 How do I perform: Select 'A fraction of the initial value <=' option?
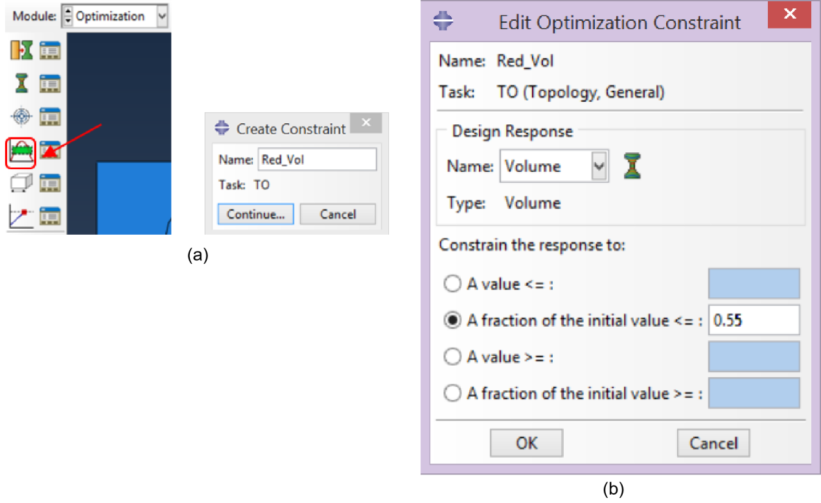tap(452, 320)
